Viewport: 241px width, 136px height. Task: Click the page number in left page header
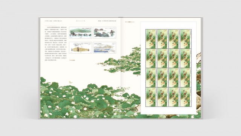pyautogui.click(x=81, y=21)
